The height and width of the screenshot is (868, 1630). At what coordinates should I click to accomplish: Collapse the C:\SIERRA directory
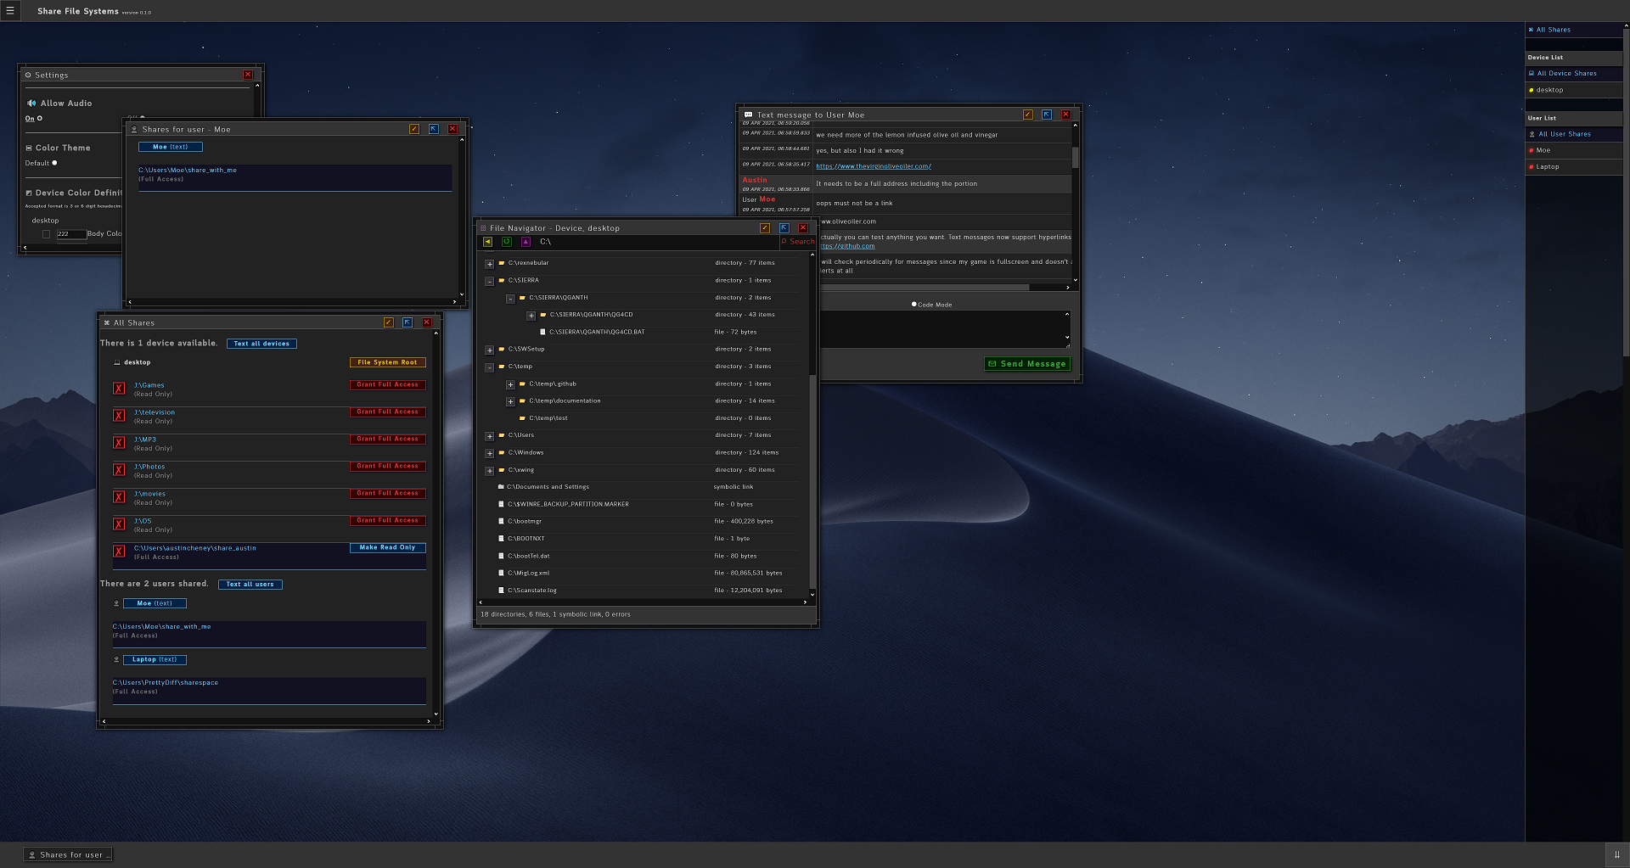click(x=490, y=281)
